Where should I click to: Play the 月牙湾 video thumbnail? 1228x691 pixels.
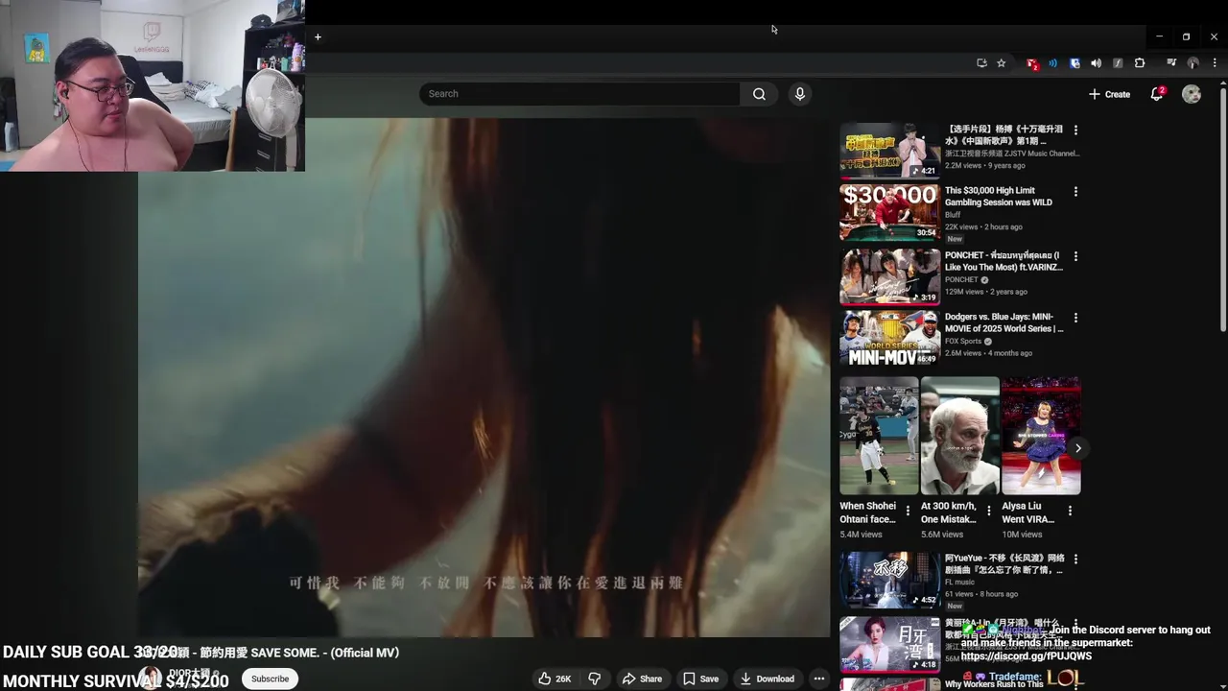(890, 644)
